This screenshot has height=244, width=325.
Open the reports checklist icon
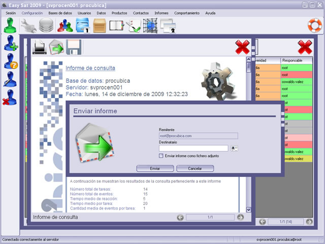tap(134, 26)
